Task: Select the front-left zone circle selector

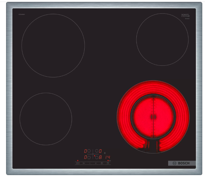Action: coord(89,157)
